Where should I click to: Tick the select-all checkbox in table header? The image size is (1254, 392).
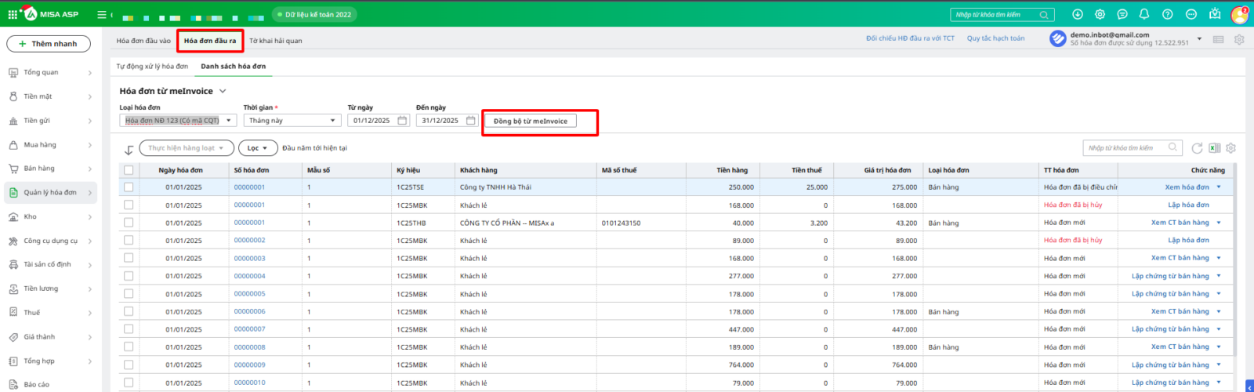(x=129, y=170)
